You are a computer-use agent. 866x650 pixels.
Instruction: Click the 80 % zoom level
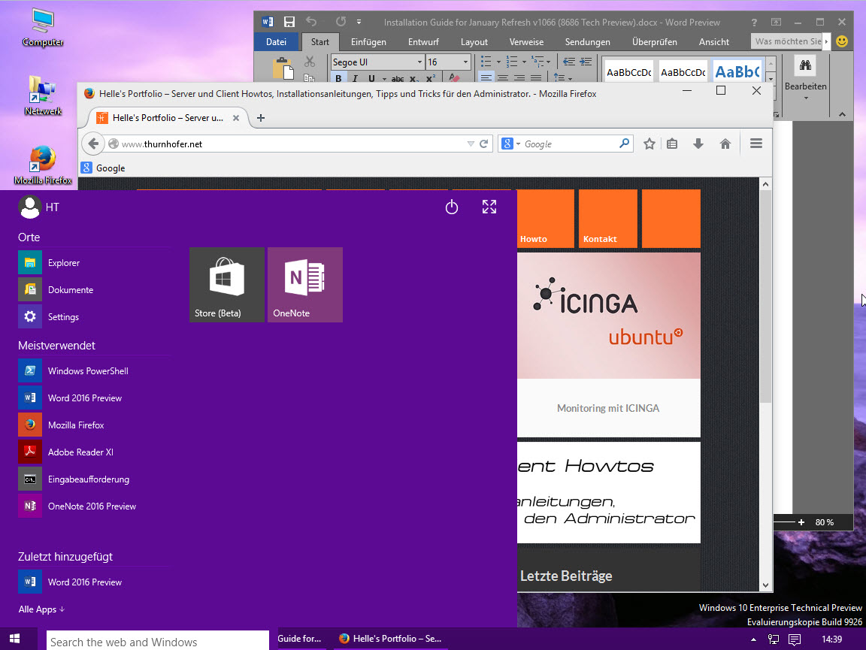pyautogui.click(x=824, y=522)
